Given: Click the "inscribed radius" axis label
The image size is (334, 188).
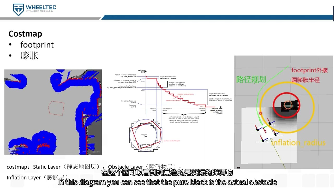Looking at the screenshot, I should (153, 110).
